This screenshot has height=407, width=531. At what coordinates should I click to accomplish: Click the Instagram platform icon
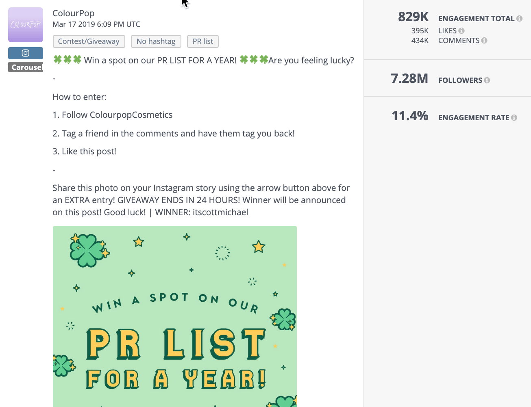pyautogui.click(x=25, y=53)
